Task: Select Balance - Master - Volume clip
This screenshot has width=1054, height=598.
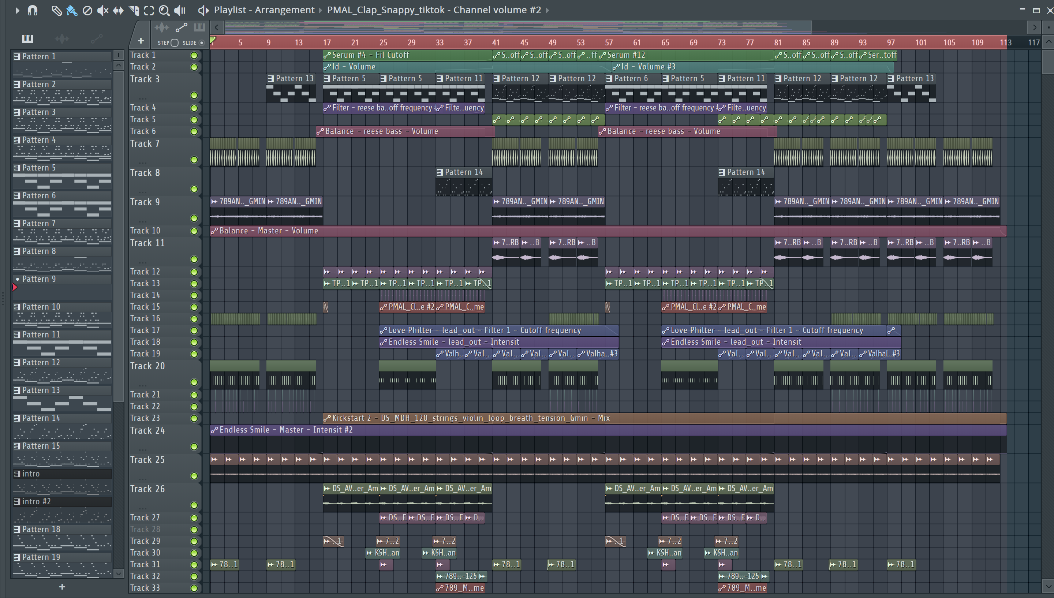Action: [x=608, y=231]
